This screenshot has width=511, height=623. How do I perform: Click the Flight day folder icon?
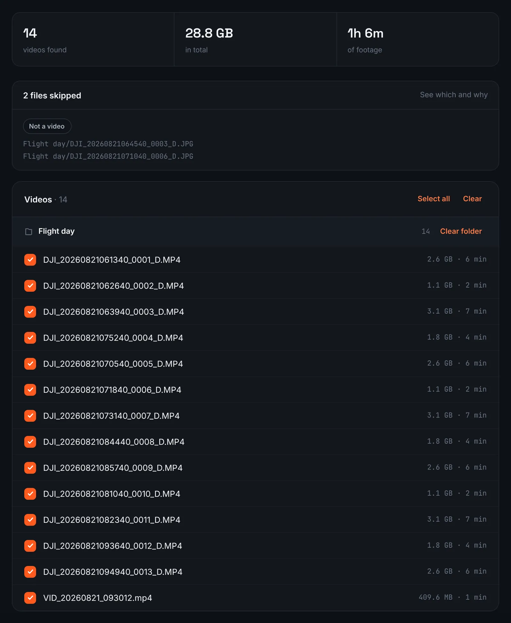coord(29,231)
